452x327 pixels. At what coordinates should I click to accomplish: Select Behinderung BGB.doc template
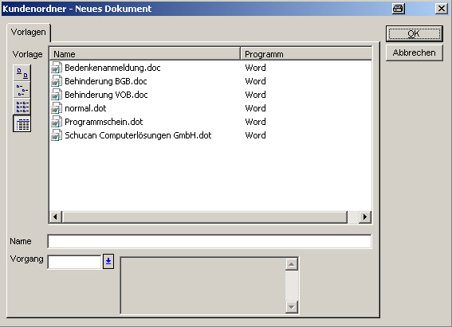pos(106,81)
